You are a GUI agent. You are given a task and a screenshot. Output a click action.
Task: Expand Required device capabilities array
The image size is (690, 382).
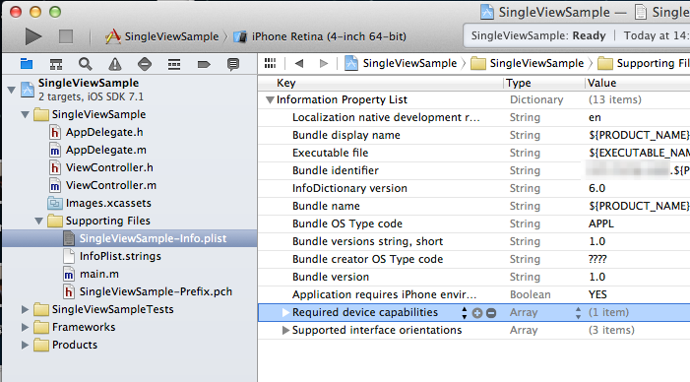(x=285, y=312)
